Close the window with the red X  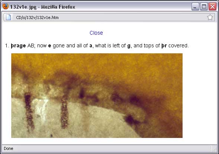coord(212,7)
